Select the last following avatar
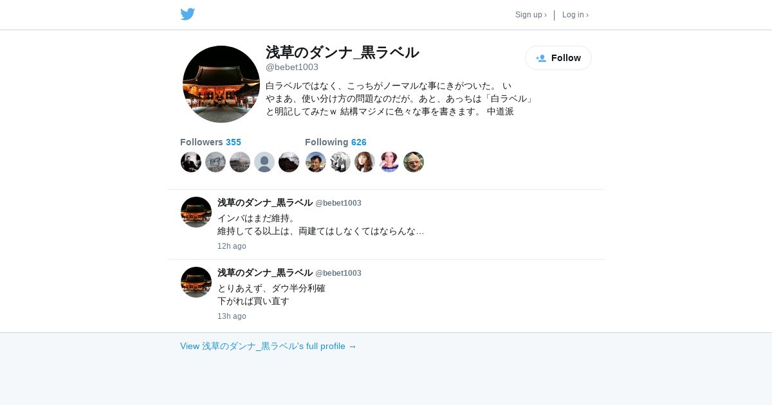Screen dimensions: 772x405 (x=414, y=162)
